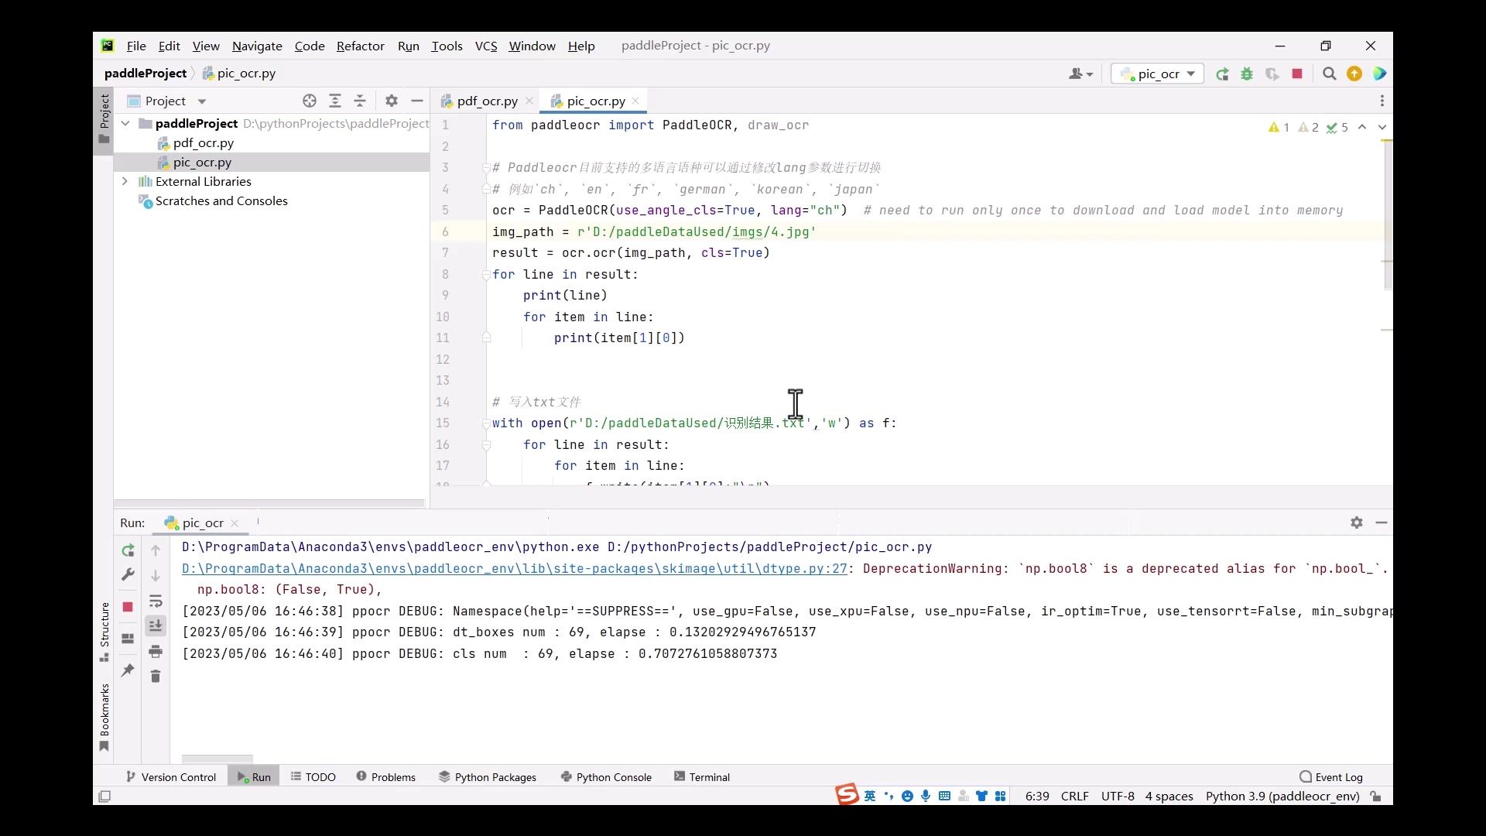Open Run panel settings gear
The height and width of the screenshot is (836, 1486).
pos(1357,523)
